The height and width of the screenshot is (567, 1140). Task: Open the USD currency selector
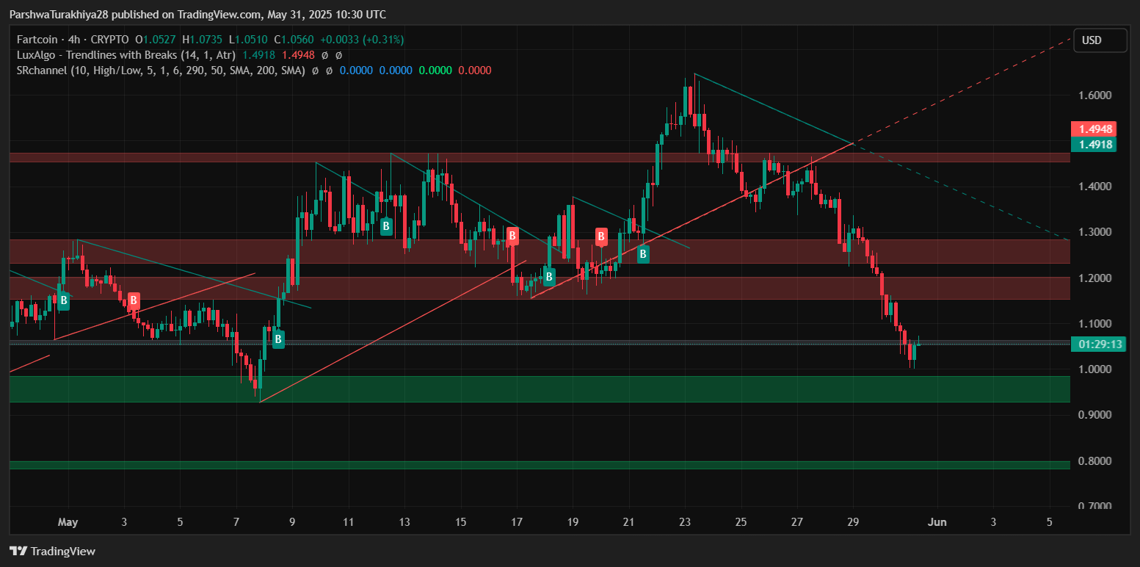point(1099,40)
